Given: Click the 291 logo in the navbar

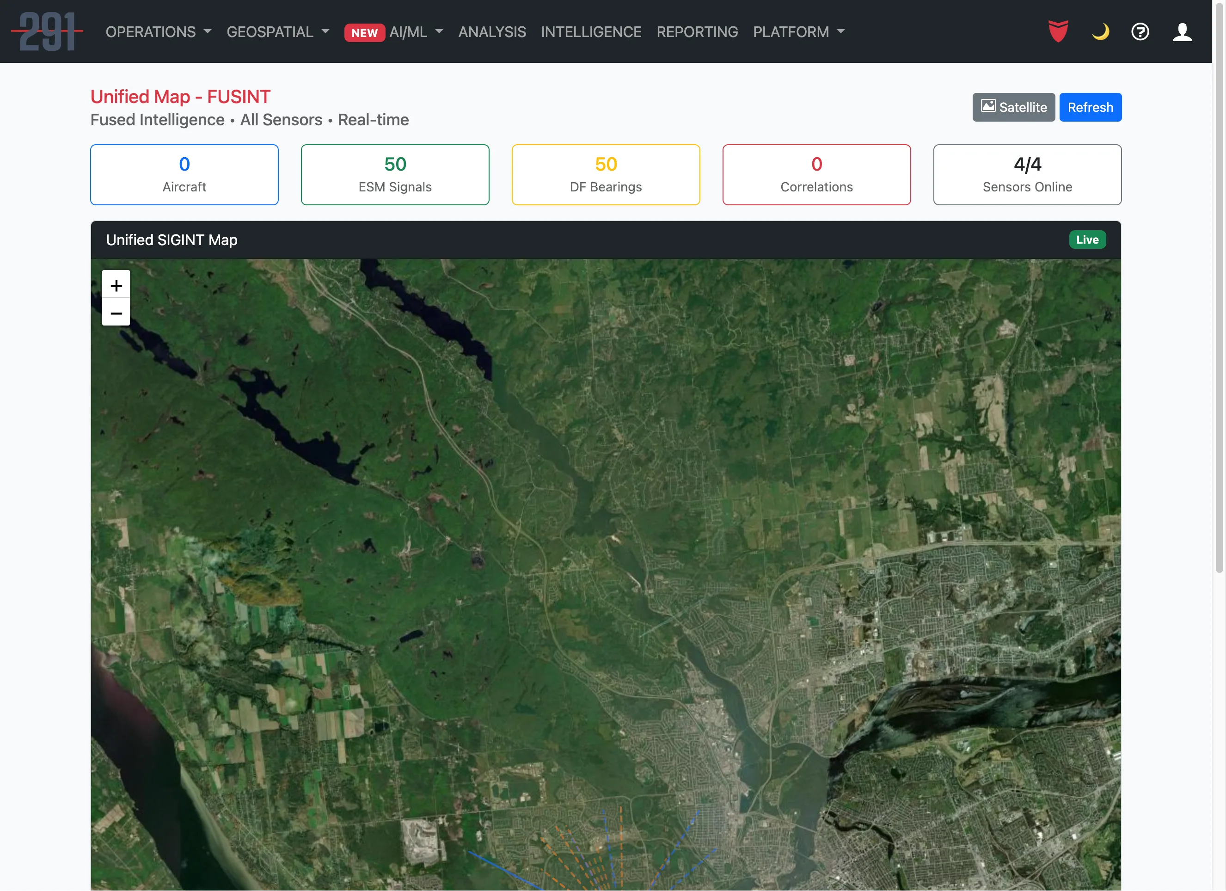Looking at the screenshot, I should pyautogui.click(x=48, y=31).
